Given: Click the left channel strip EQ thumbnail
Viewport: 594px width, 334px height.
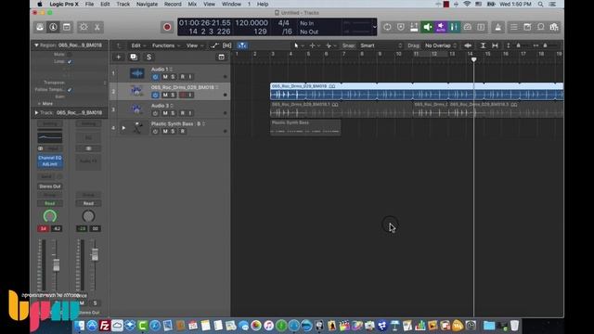Looking at the screenshot, I should (x=49, y=136).
